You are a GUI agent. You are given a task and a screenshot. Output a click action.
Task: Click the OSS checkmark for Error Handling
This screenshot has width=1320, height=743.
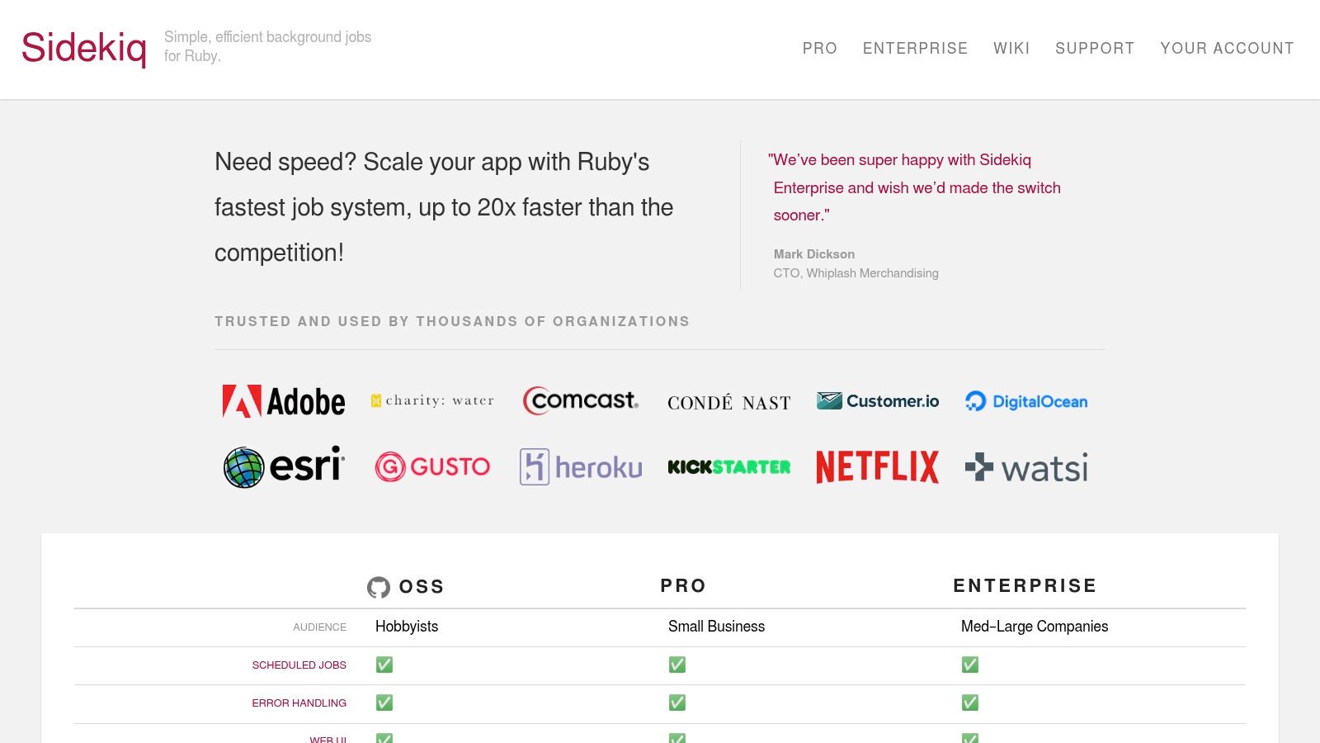coord(384,703)
